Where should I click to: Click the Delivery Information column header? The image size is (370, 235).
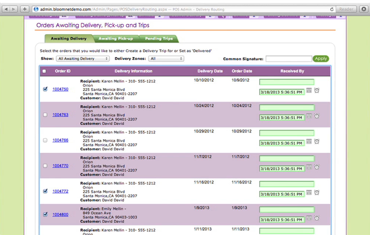[x=133, y=71]
